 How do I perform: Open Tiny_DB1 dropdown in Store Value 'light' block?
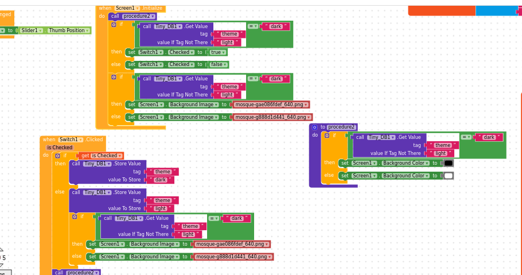pos(96,192)
